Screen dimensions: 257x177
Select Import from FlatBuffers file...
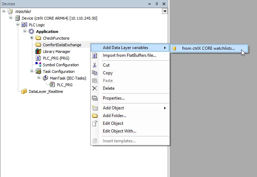coord(130,55)
